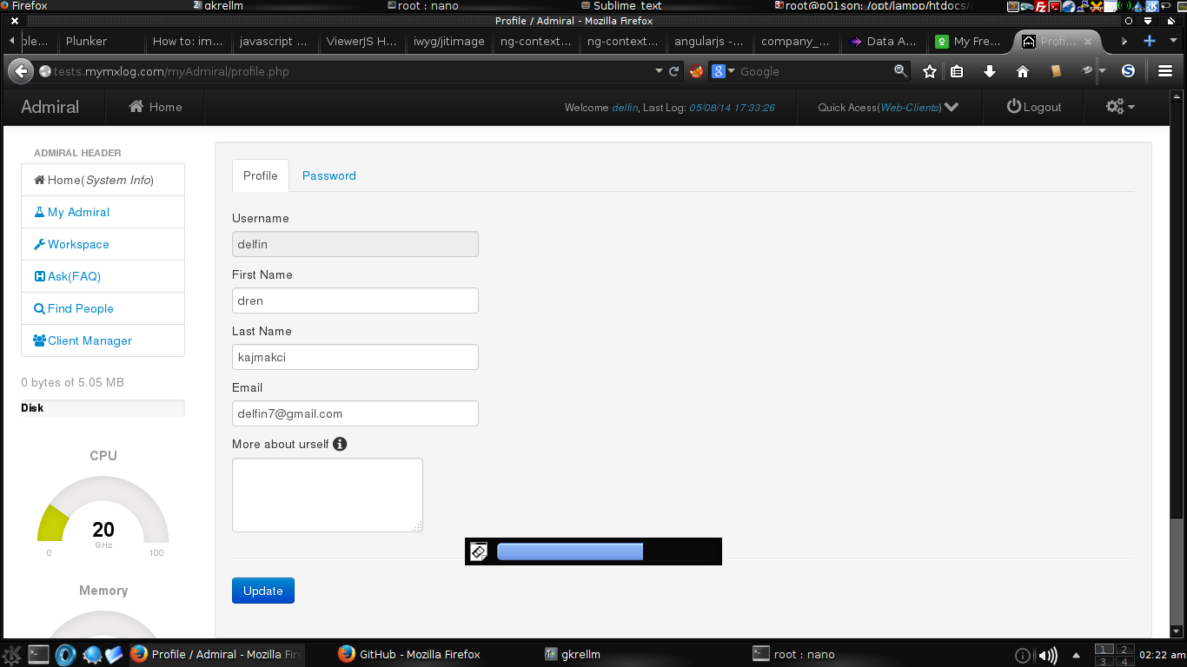Viewport: 1187px width, 667px height.
Task: Click the Logout power icon
Action: pos(1013,107)
